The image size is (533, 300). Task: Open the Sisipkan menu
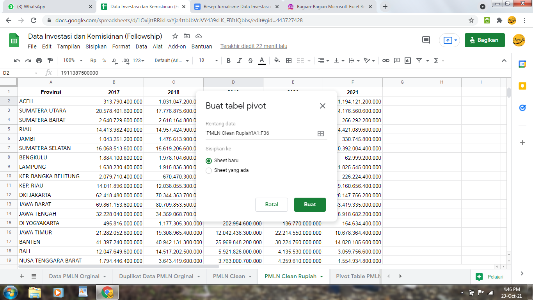[x=96, y=46]
